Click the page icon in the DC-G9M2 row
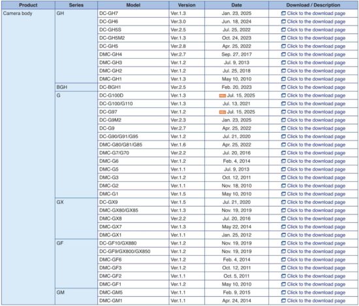Image resolution: width=359 pixels, height=306 pixels. tap(283, 120)
